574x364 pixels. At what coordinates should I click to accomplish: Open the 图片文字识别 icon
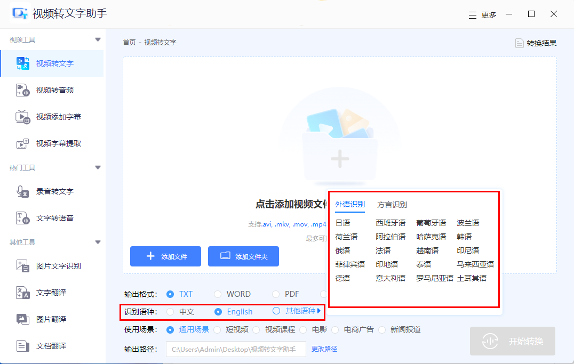click(x=23, y=266)
